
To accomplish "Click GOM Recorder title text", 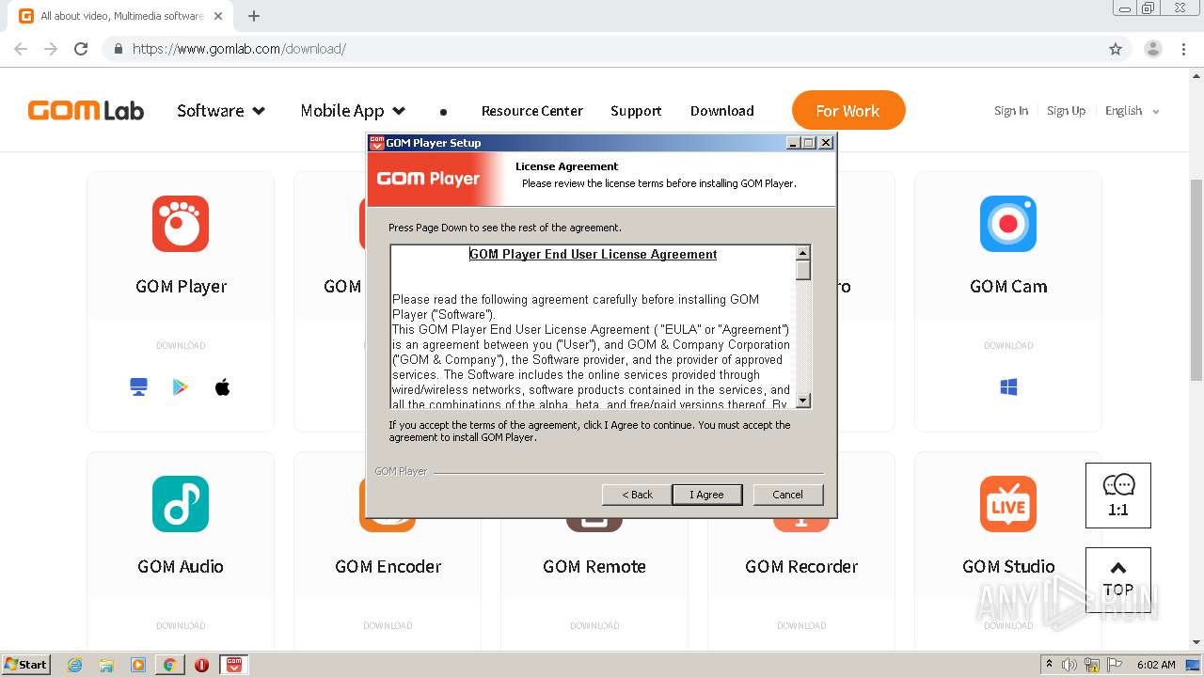I will [x=801, y=567].
